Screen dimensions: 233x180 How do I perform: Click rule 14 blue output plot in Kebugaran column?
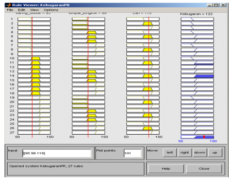[x=197, y=76]
